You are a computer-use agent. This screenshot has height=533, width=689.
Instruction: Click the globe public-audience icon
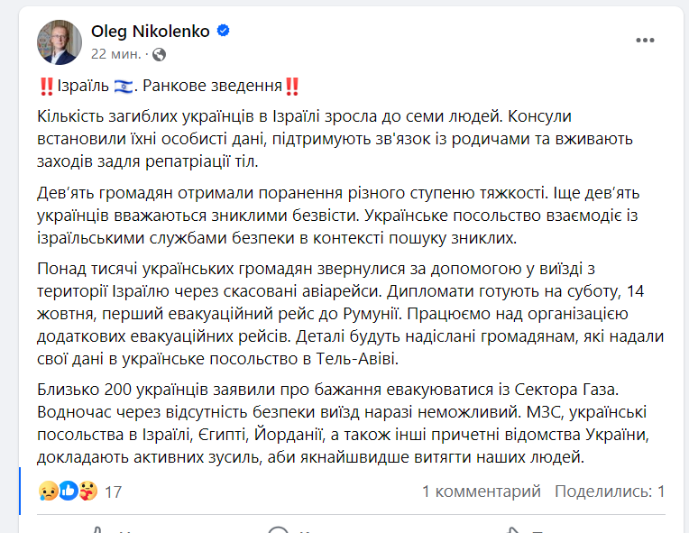(160, 54)
